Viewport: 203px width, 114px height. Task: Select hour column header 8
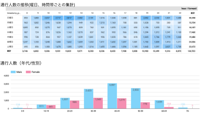click(27, 13)
